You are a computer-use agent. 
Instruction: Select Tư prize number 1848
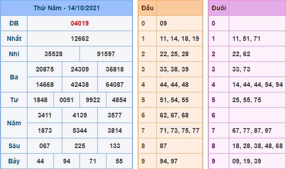click(40, 100)
